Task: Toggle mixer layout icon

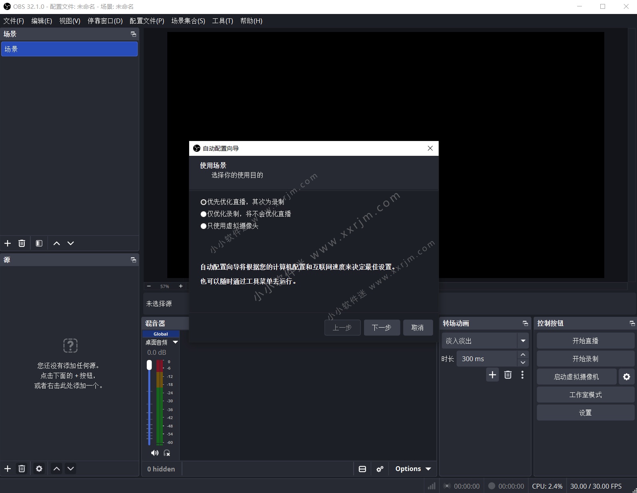Action: pos(362,469)
